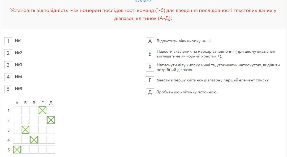Tick row 3 column Б checked box
The height and width of the screenshot is (157, 287).
[x=25, y=130]
